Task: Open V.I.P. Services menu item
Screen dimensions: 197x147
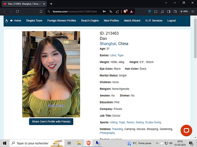Action: click(154, 21)
